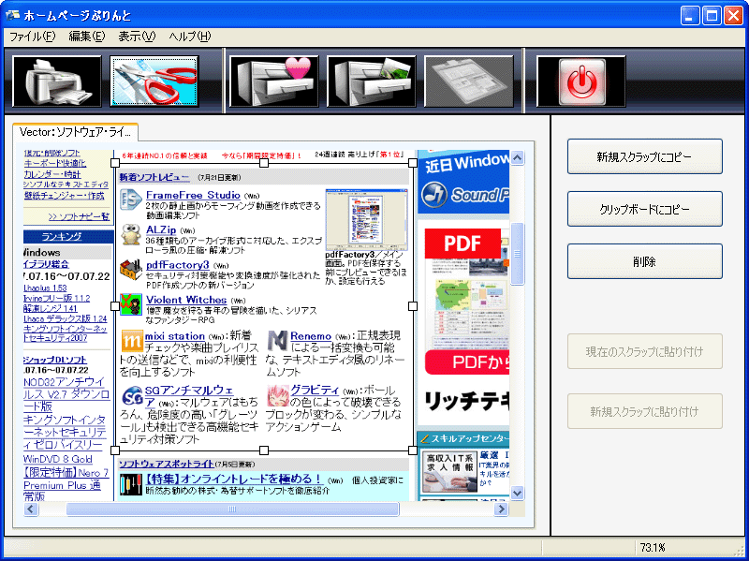Open the ファイル(F) menu
749x561 pixels.
pyautogui.click(x=33, y=37)
